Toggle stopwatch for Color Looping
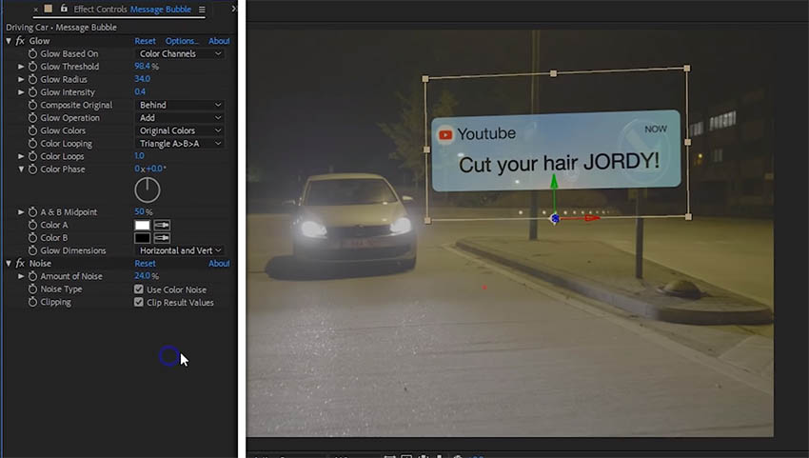 point(32,144)
